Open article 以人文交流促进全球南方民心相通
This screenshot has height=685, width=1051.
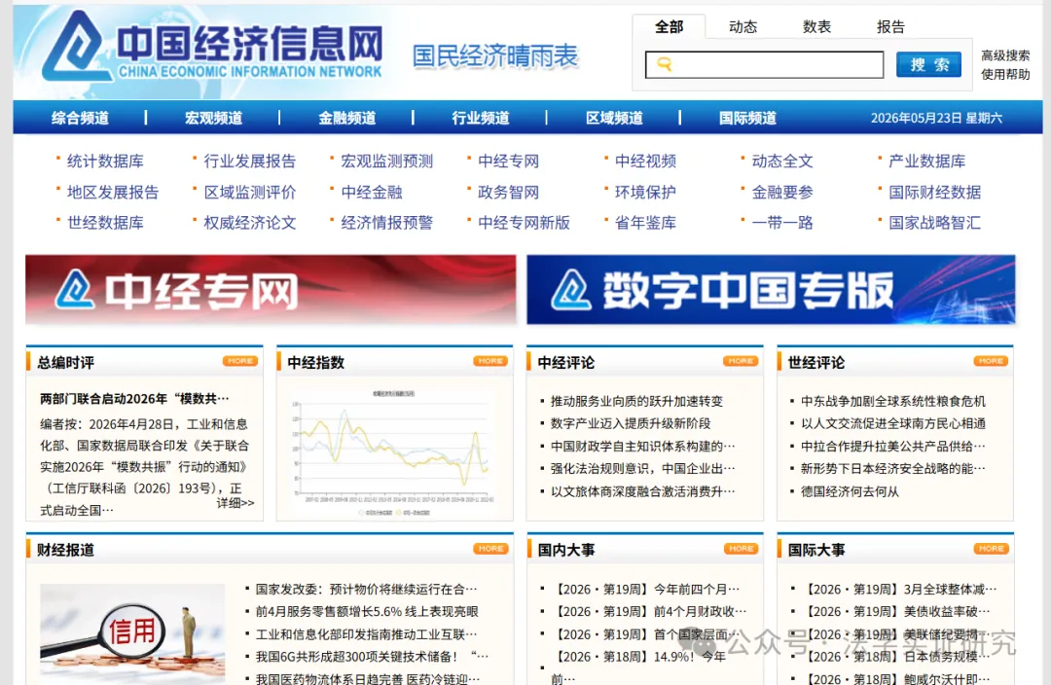tap(892, 423)
